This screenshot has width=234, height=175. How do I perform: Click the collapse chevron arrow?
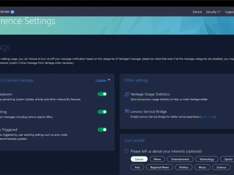coord(109,80)
